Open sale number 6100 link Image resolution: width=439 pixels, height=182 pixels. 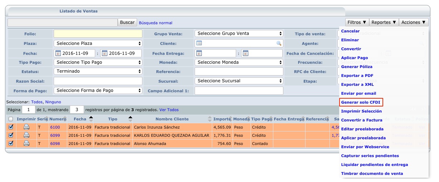pos(55,127)
